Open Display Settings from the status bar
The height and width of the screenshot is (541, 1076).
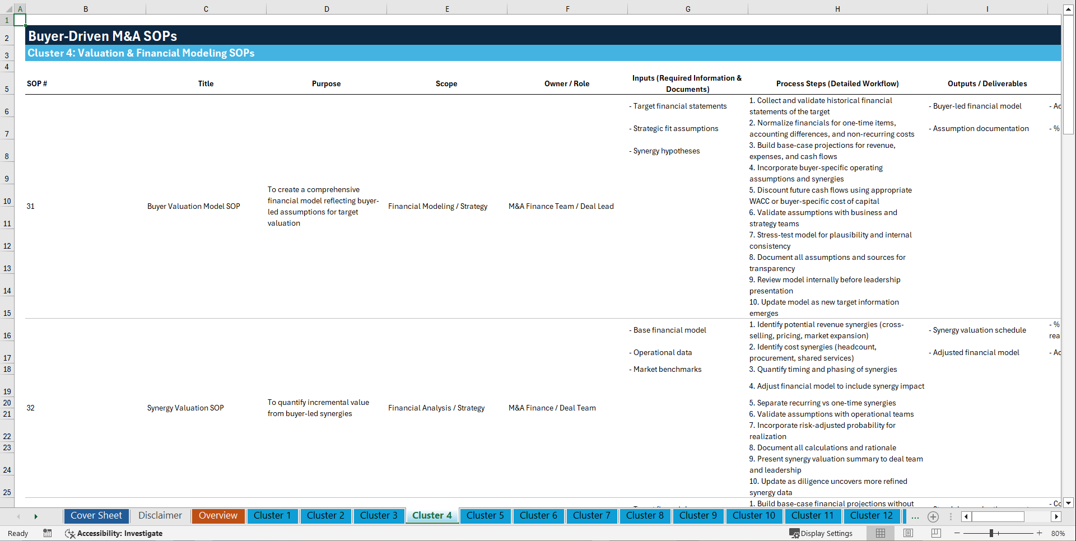(821, 533)
